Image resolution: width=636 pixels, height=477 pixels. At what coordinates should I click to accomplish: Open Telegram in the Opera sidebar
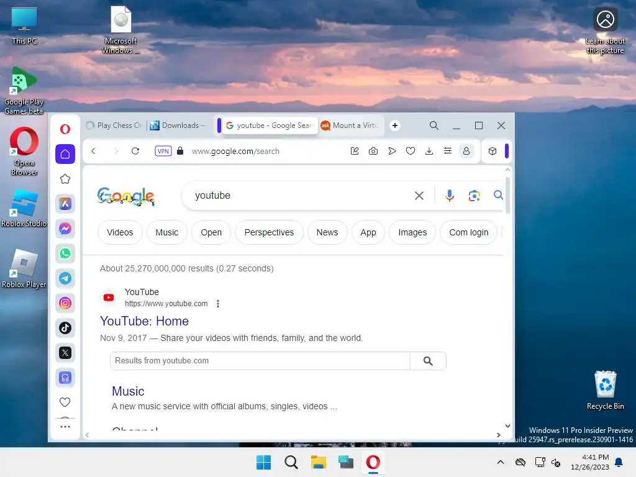pyautogui.click(x=65, y=278)
